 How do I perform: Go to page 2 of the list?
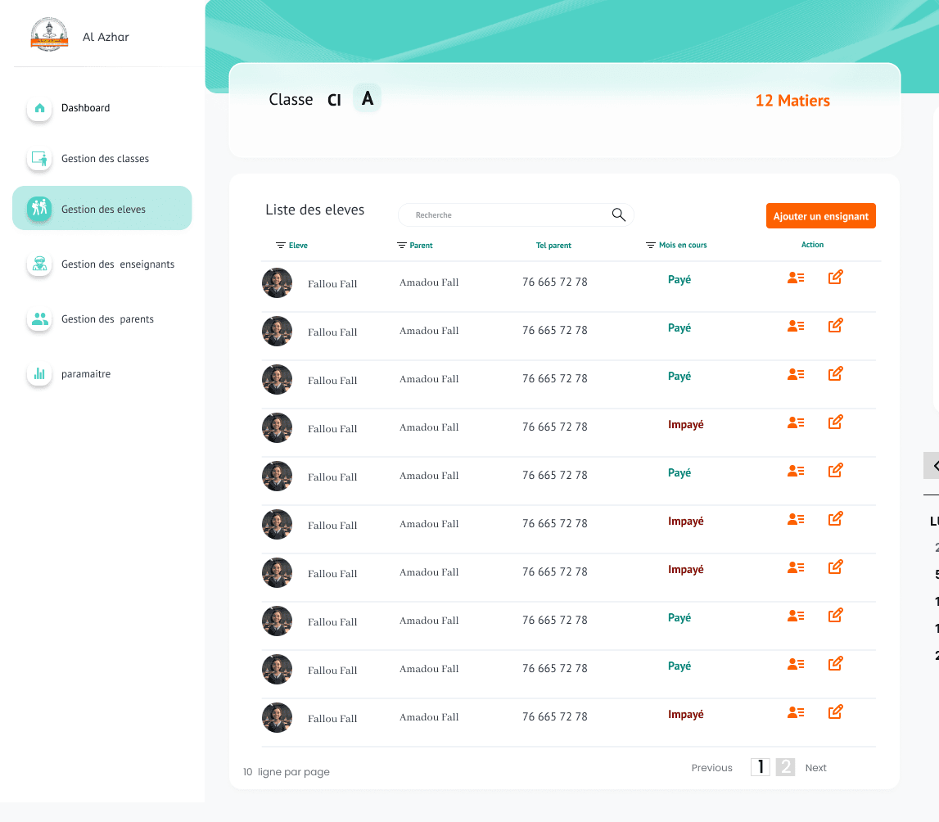785,767
